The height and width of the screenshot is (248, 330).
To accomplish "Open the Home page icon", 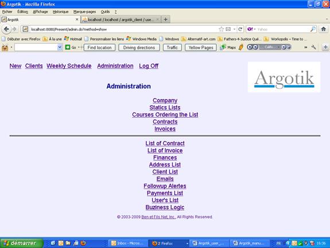I will click(324, 29).
